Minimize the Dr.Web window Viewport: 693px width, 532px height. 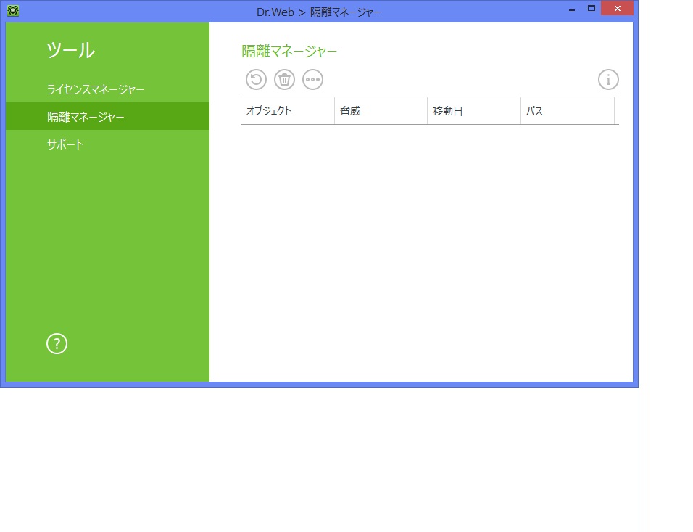573,9
